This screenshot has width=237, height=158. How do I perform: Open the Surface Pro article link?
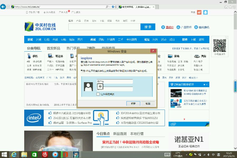coord(72,123)
